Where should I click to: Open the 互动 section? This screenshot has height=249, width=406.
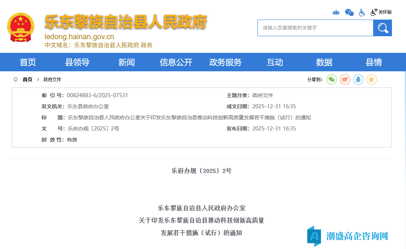click(x=274, y=62)
